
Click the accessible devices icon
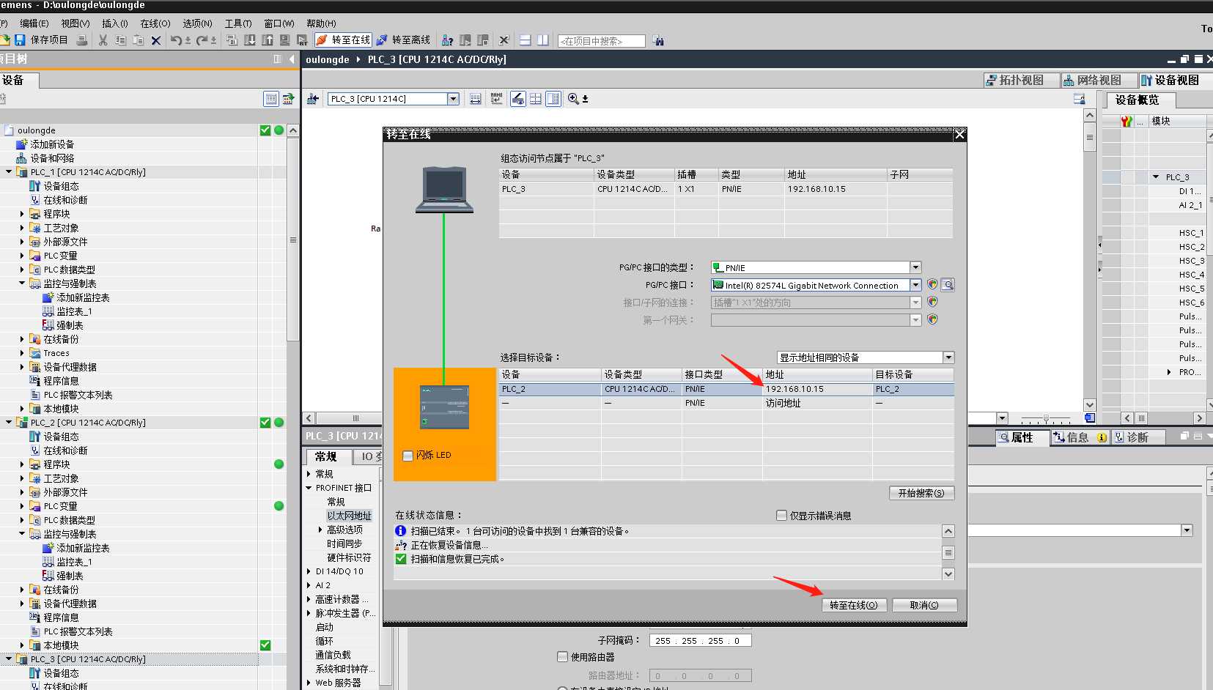(448, 40)
